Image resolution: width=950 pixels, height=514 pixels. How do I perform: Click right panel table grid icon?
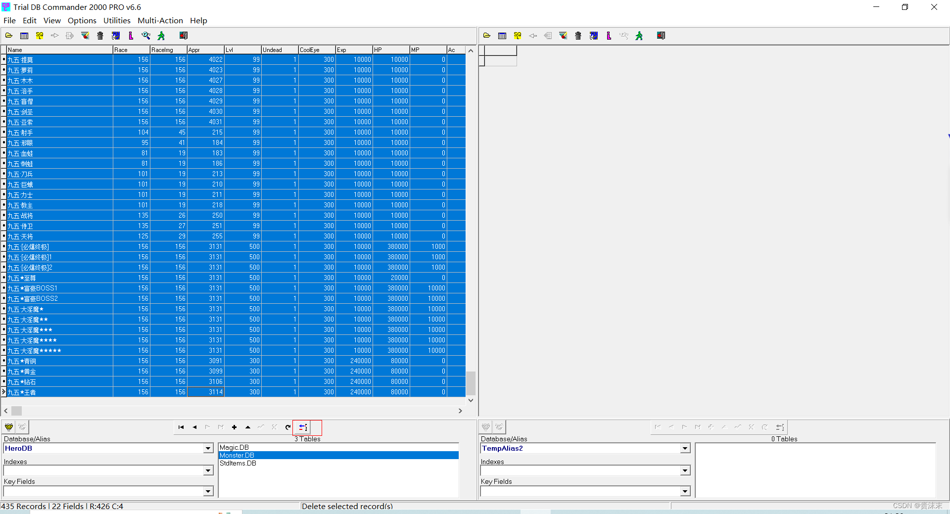[502, 36]
